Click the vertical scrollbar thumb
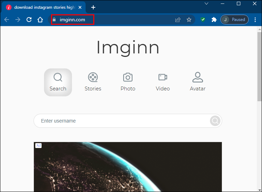Viewport: 262px width, 192px height. [260, 66]
